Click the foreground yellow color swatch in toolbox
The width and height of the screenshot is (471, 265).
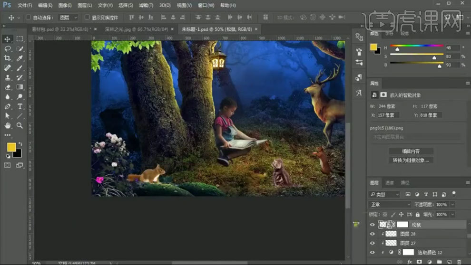click(11, 147)
